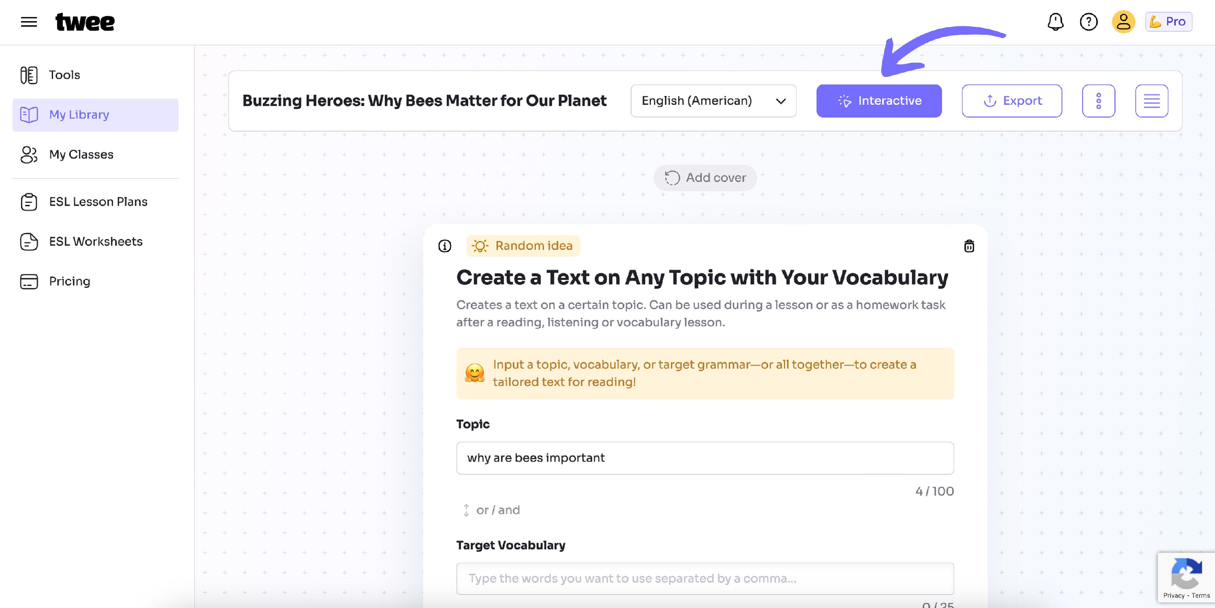This screenshot has width=1215, height=608.
Task: Click the Random idea button
Action: 522,246
